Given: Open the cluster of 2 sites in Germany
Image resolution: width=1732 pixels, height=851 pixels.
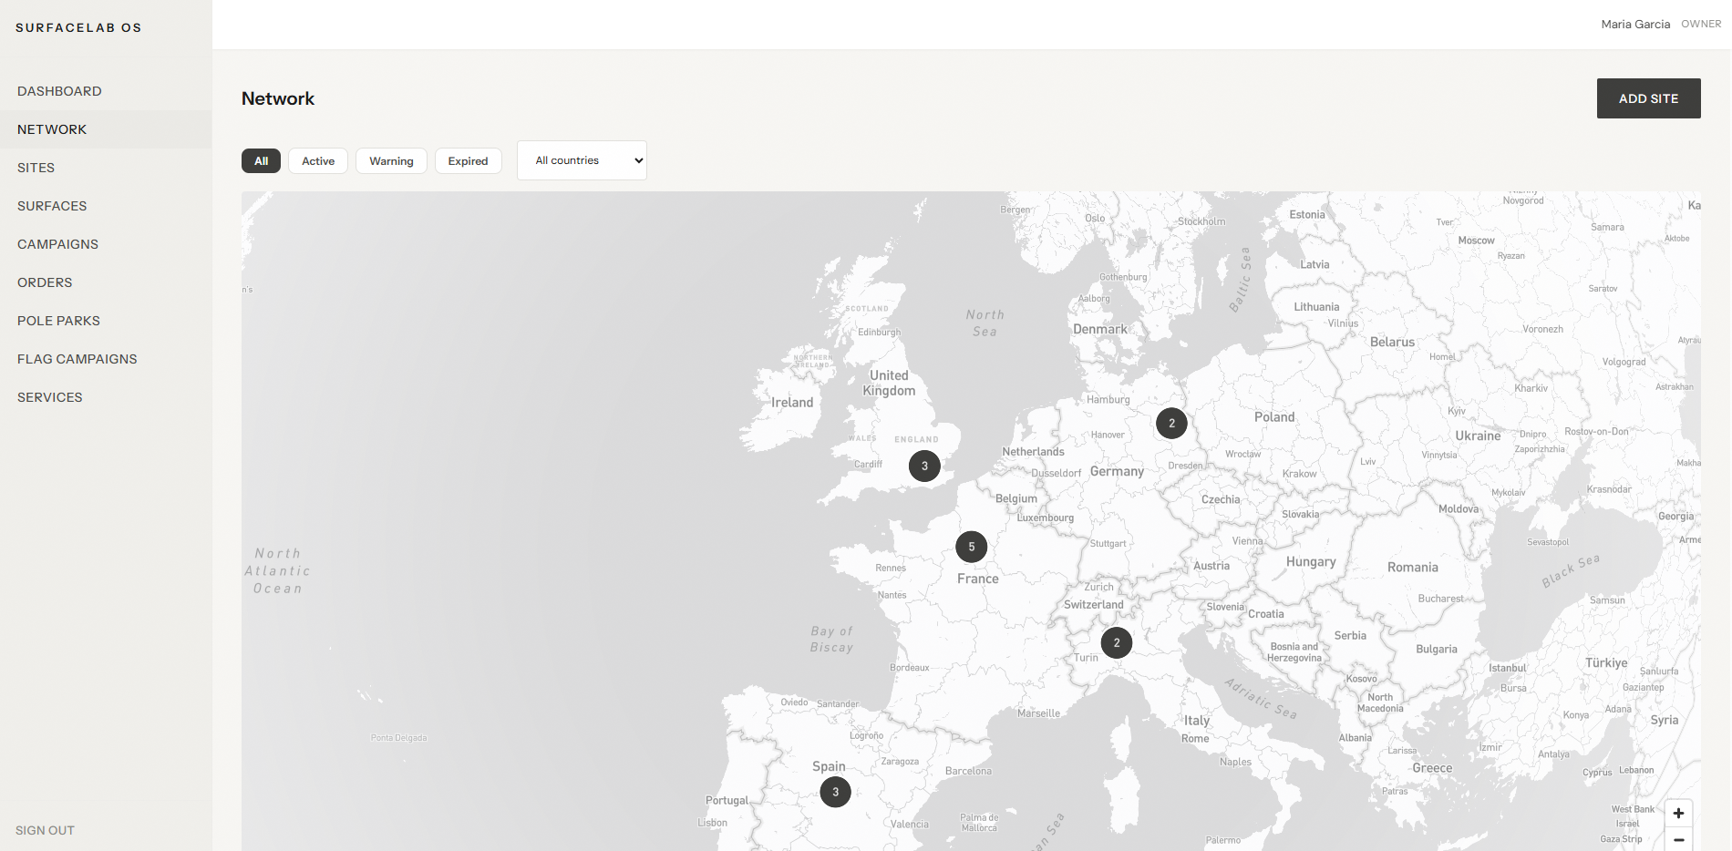Looking at the screenshot, I should [1170, 422].
